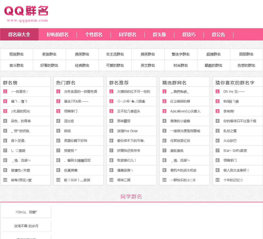Open 冷色系里的一抹暖色调 in 热门群名

pyautogui.click(x=80, y=92)
